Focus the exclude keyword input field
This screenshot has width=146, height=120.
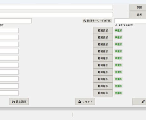[130, 21]
